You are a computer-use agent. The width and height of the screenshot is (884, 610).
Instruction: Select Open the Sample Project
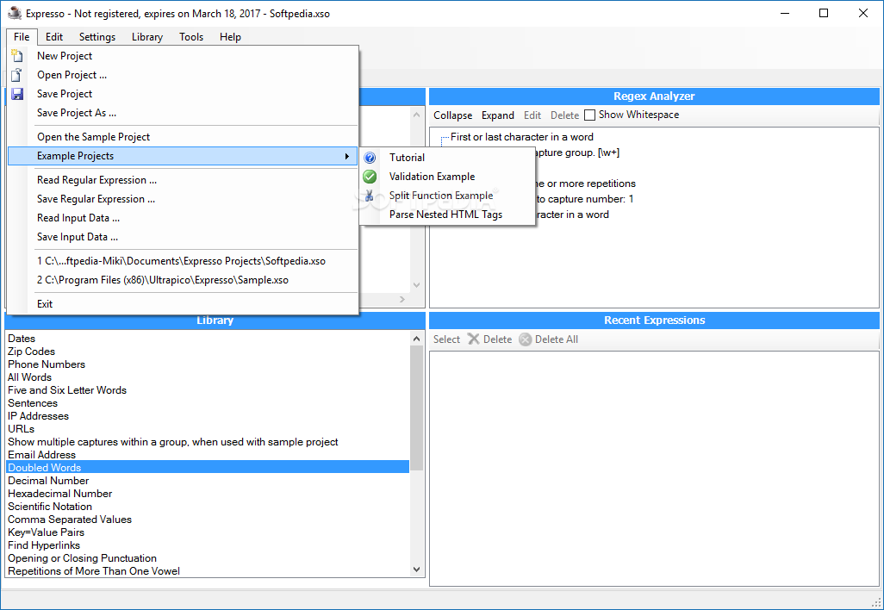[184, 137]
